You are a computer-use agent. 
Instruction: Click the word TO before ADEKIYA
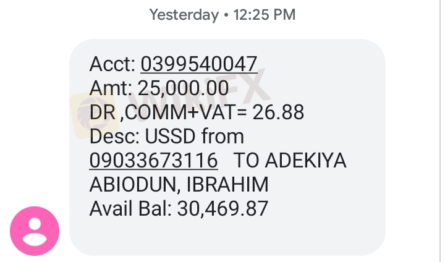pyautogui.click(x=246, y=161)
